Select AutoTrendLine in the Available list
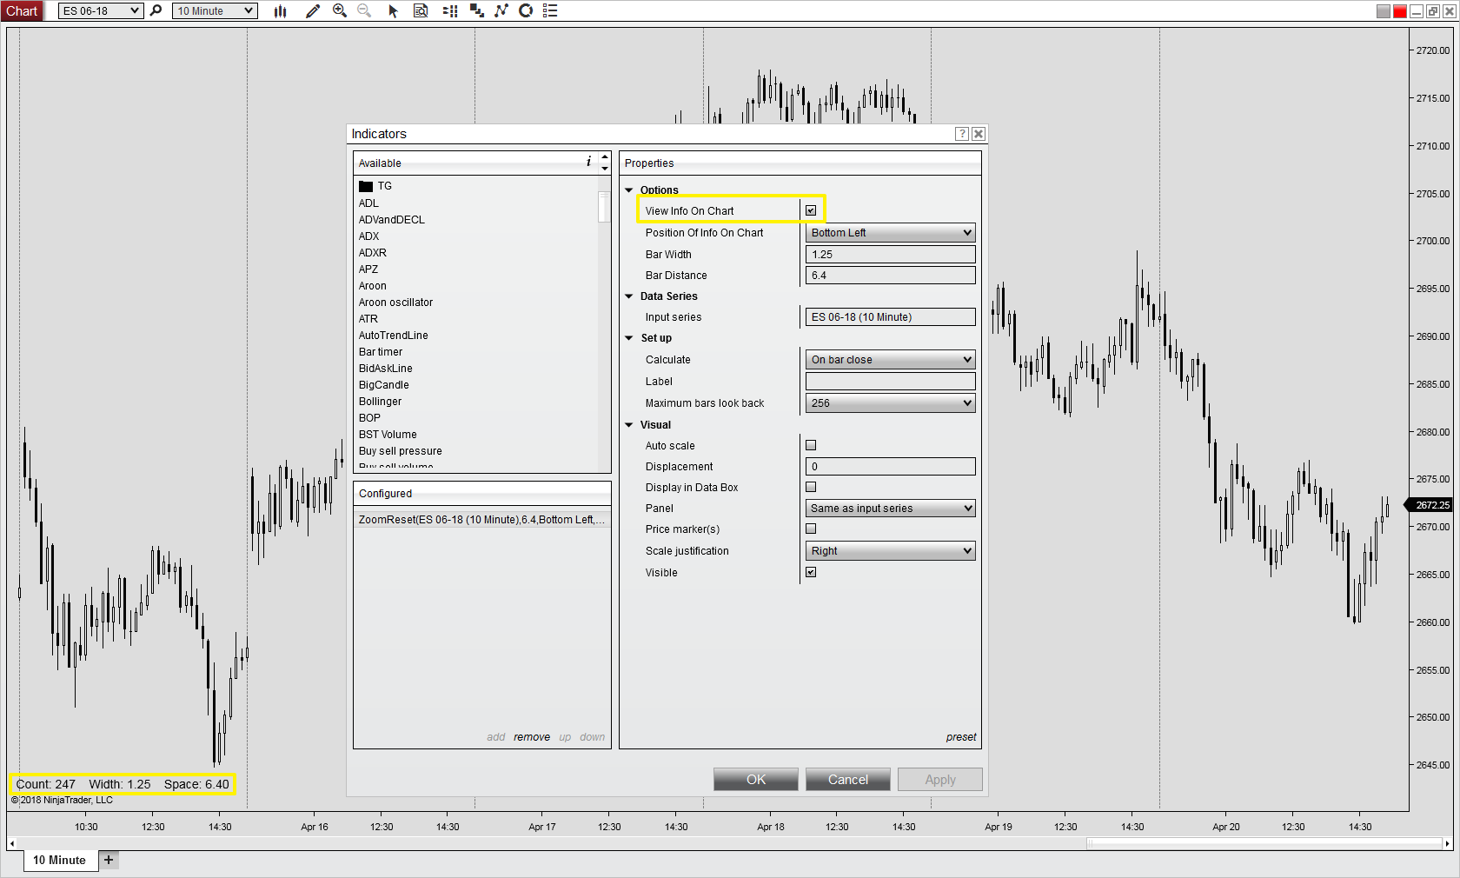 coord(394,336)
